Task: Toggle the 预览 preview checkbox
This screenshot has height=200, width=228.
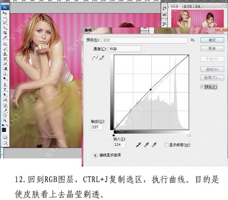Action: pyautogui.click(x=202, y=87)
